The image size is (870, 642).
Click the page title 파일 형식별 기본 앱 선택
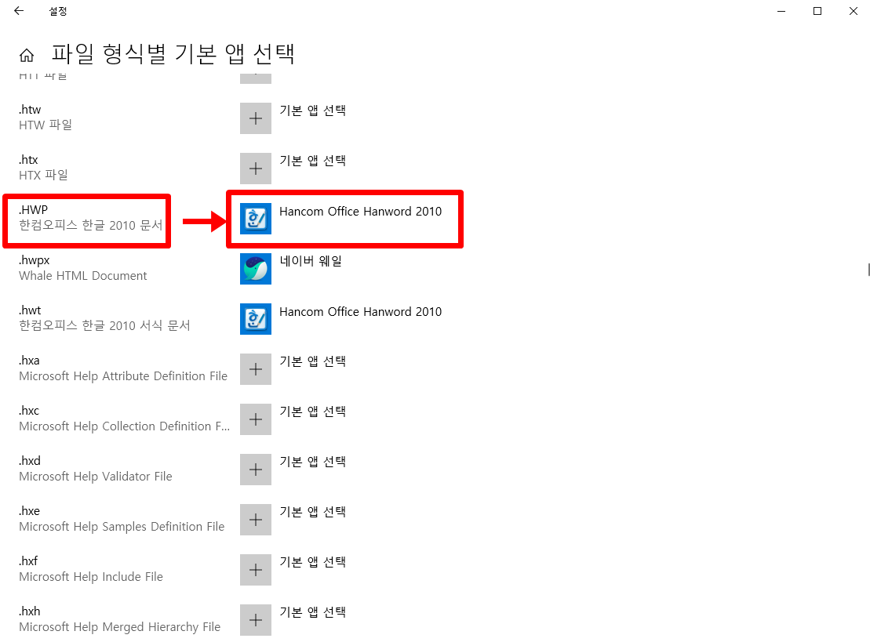[173, 54]
